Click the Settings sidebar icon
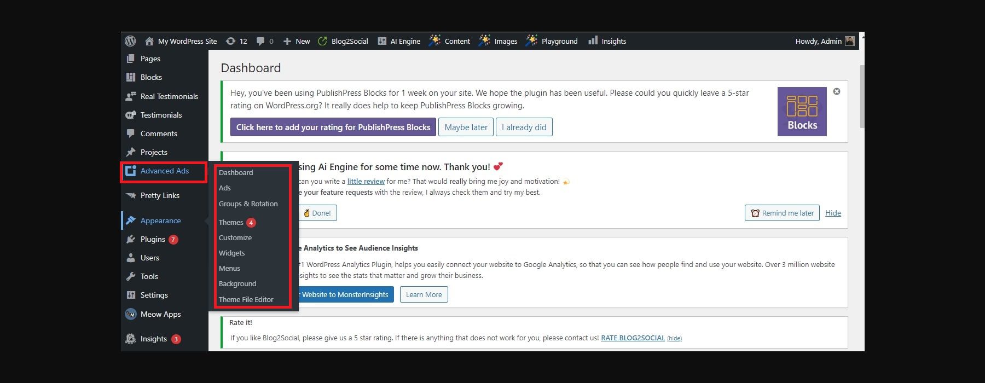The height and width of the screenshot is (383, 985). [131, 295]
